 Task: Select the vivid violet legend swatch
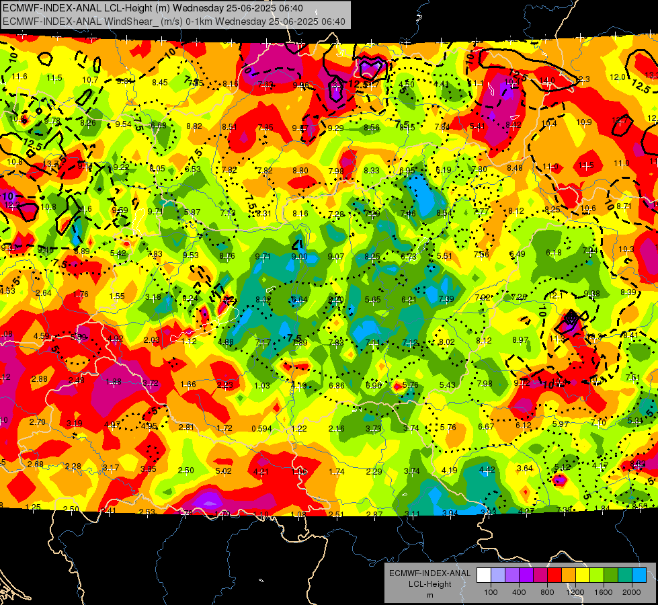pos(526,575)
